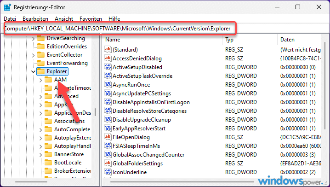Open the Hilfe menu

coord(114,19)
